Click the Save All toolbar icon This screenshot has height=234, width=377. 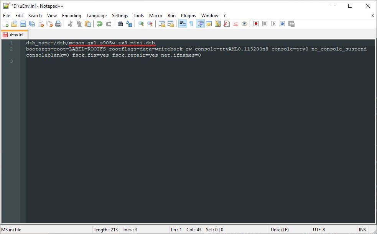(x=32, y=24)
